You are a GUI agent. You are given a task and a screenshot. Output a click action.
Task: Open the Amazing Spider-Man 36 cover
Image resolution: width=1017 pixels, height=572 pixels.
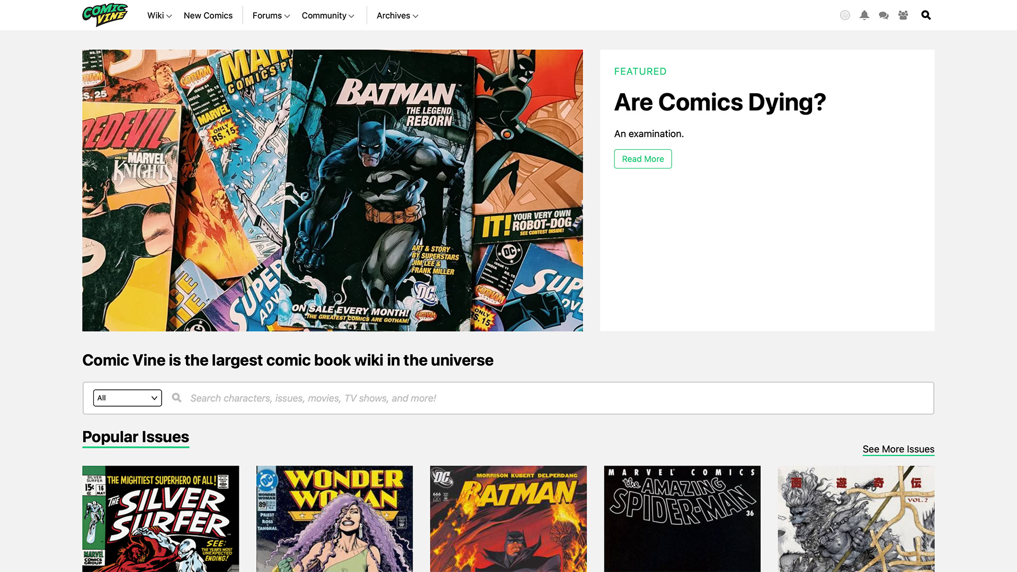(682, 518)
